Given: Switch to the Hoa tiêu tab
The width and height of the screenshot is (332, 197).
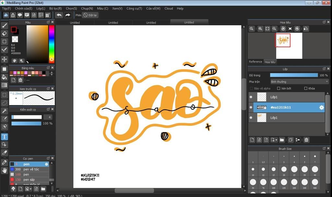Looking at the screenshot, I should pyautogui.click(x=270, y=62).
